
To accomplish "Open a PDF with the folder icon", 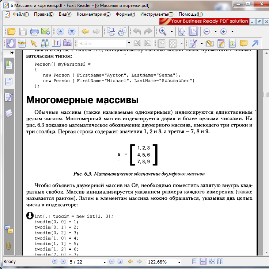I will pos(12,31).
